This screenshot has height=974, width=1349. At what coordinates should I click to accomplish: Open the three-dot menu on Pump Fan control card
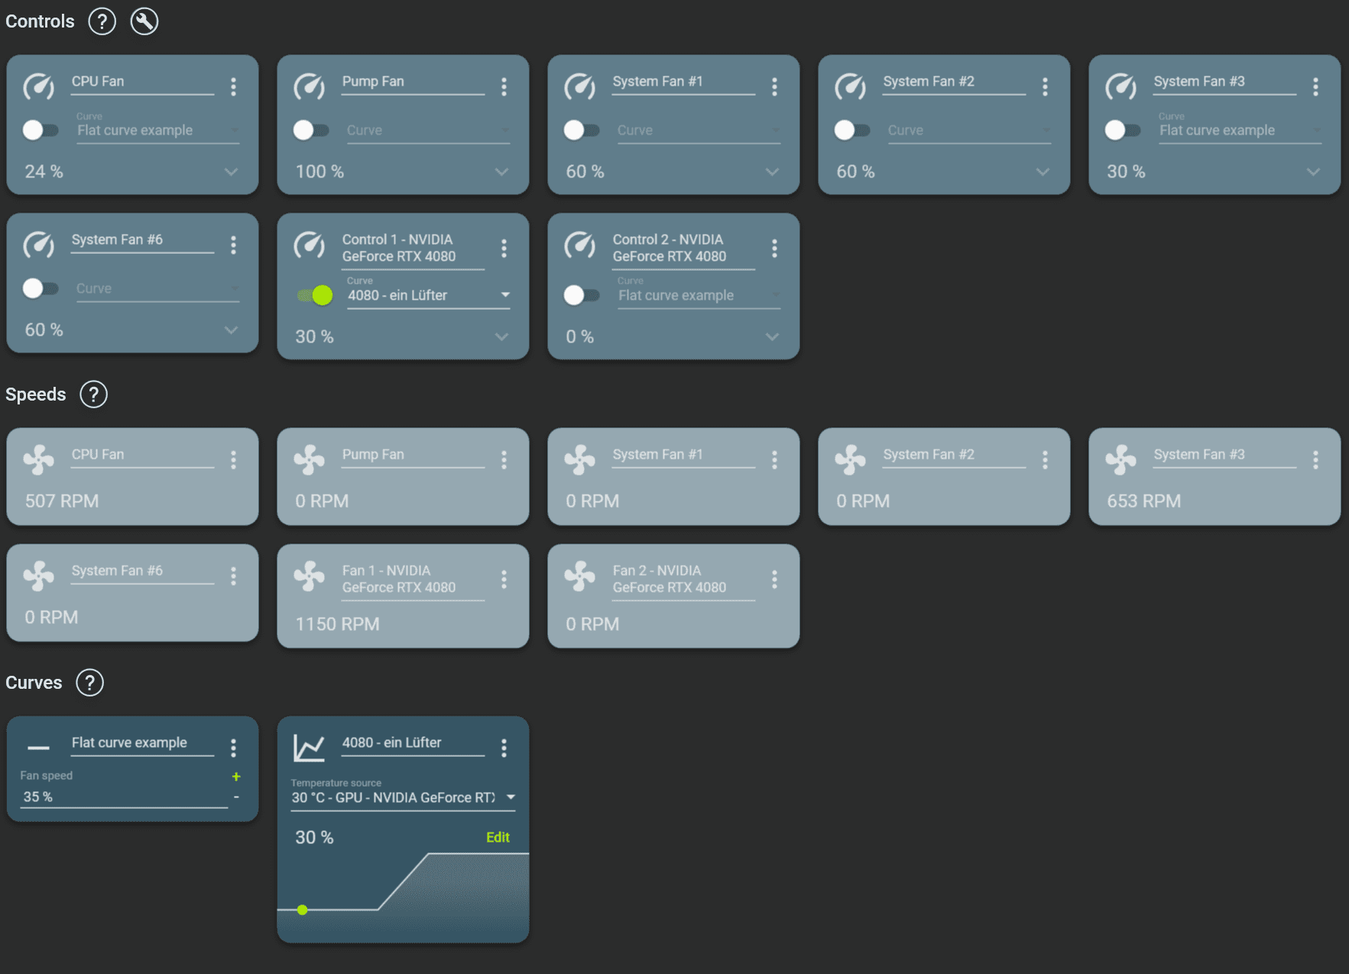(504, 86)
